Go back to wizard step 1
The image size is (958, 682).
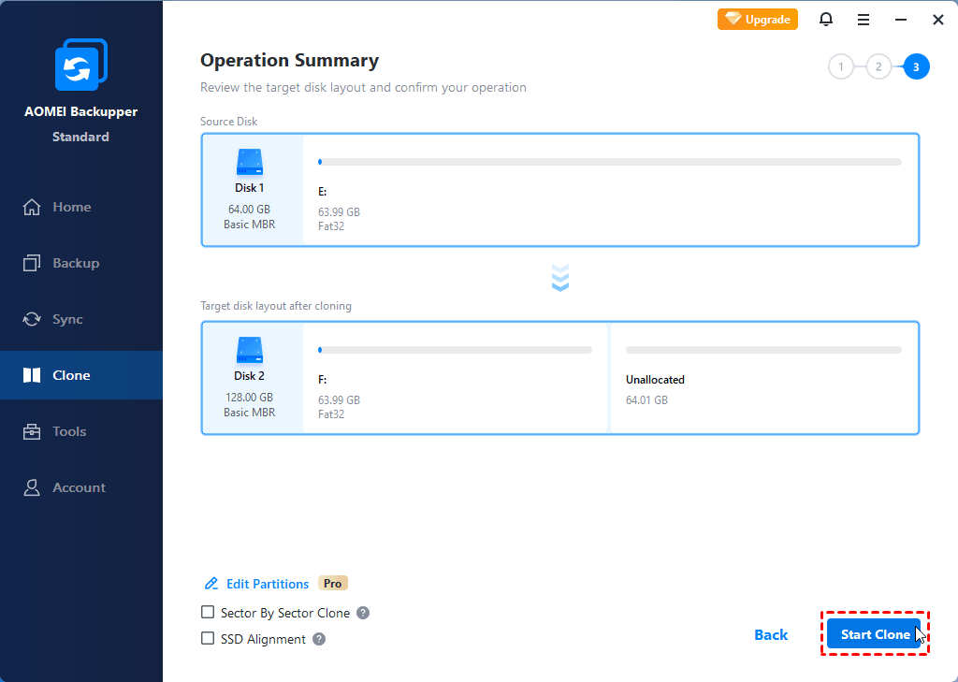(841, 66)
